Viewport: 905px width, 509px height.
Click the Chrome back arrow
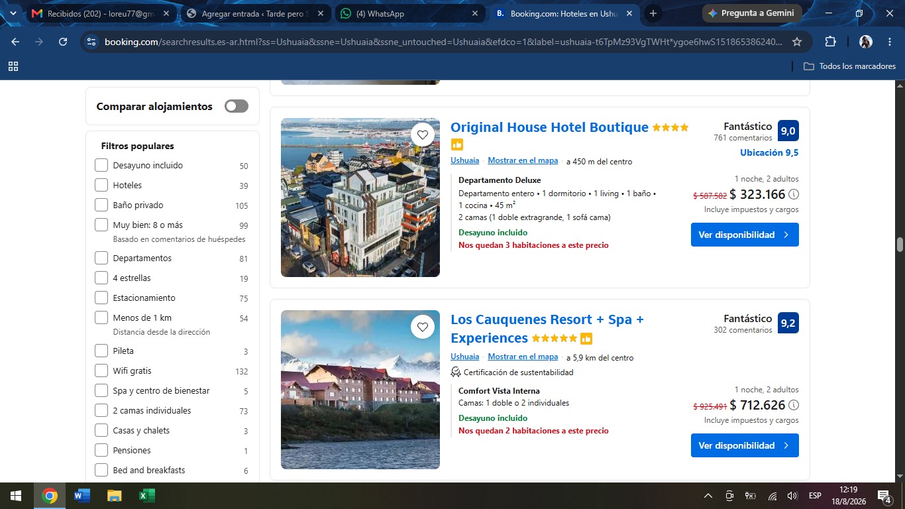pyautogui.click(x=15, y=42)
